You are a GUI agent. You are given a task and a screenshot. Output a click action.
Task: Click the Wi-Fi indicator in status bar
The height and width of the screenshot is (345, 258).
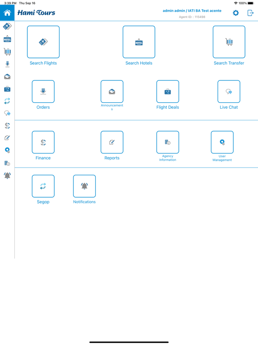(x=236, y=3)
